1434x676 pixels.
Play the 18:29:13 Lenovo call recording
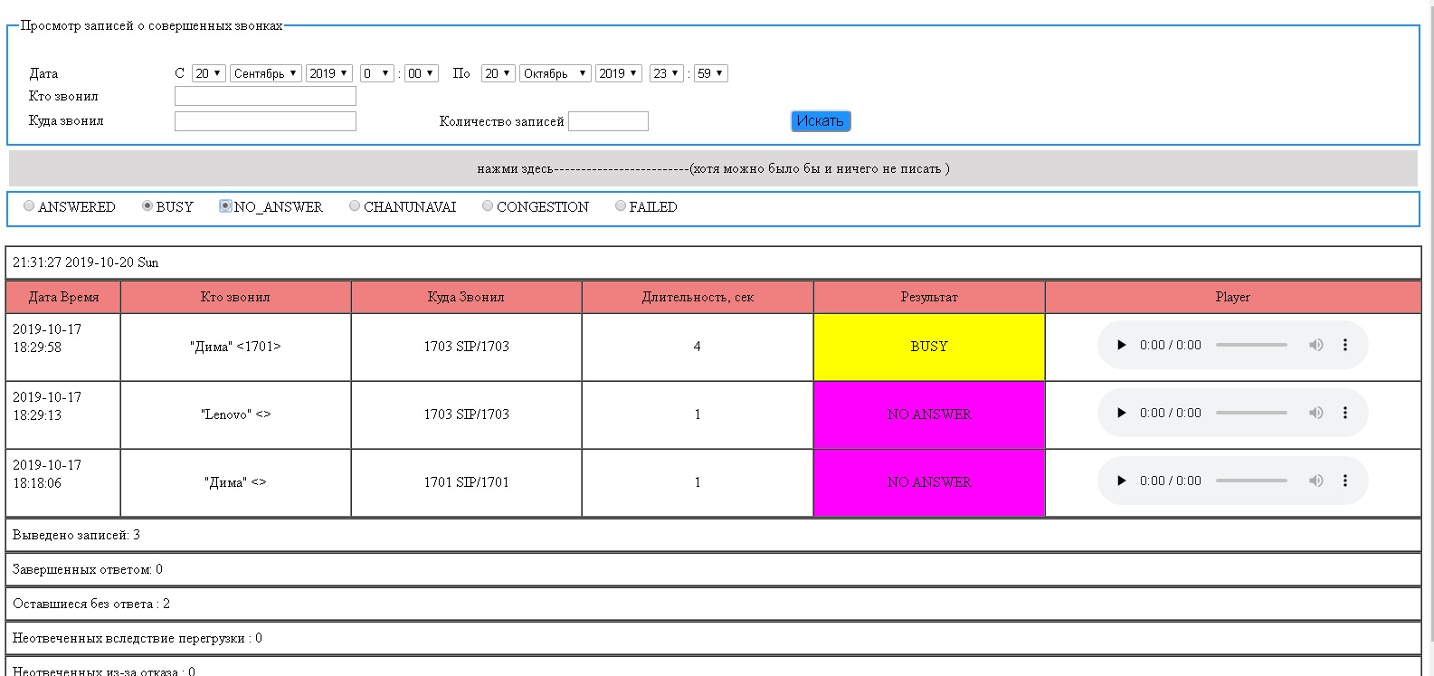tap(1121, 413)
